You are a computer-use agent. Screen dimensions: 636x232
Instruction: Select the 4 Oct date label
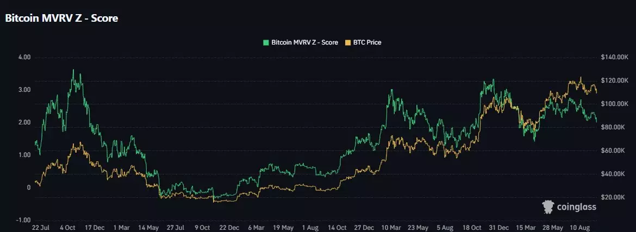[68, 228]
